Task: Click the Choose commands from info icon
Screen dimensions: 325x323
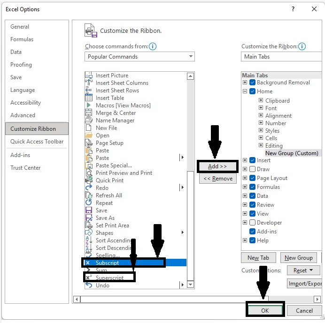Action: [x=153, y=46]
